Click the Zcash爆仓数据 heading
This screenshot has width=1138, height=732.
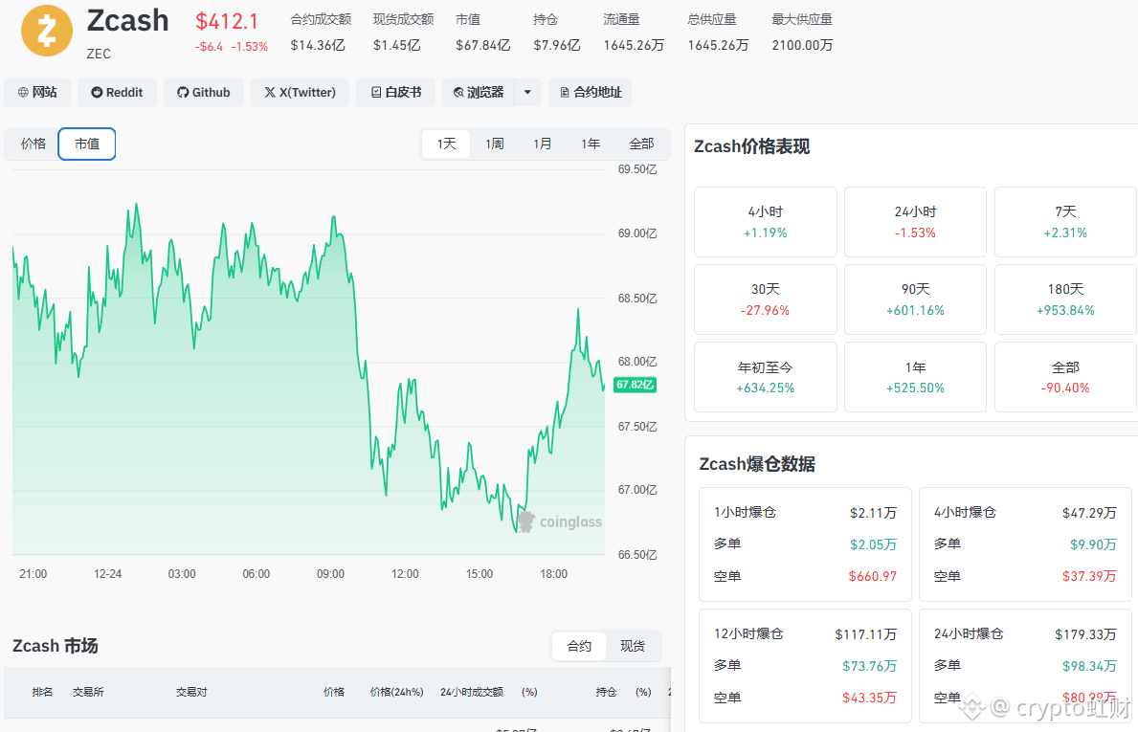(x=757, y=463)
